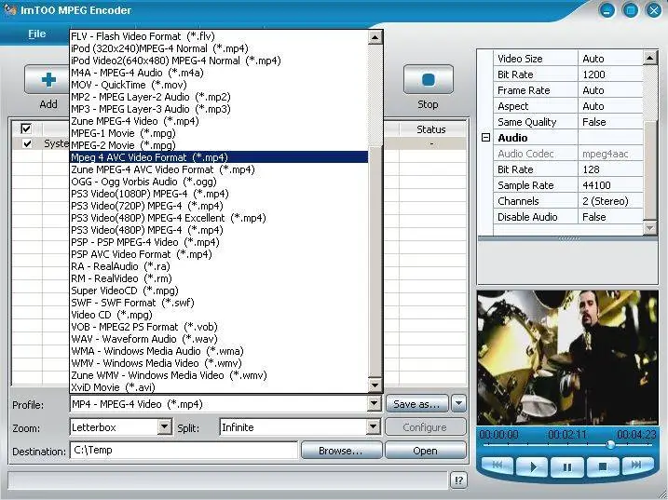Move the preview seek slider handle

pyautogui.click(x=610, y=445)
